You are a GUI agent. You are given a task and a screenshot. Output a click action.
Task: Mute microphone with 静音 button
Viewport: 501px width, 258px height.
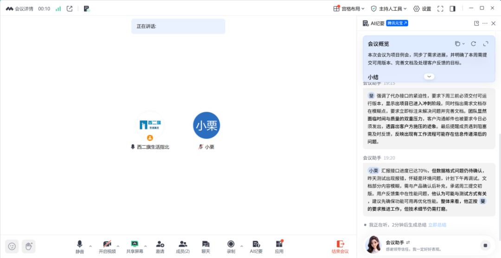[x=80, y=247]
